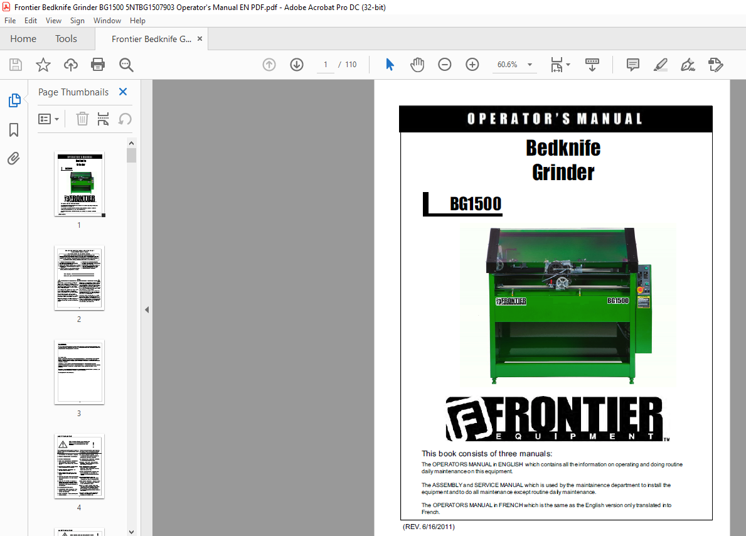The image size is (746, 536).
Task: Click the 'Page Thumbnails' panel title
Action: click(x=73, y=92)
